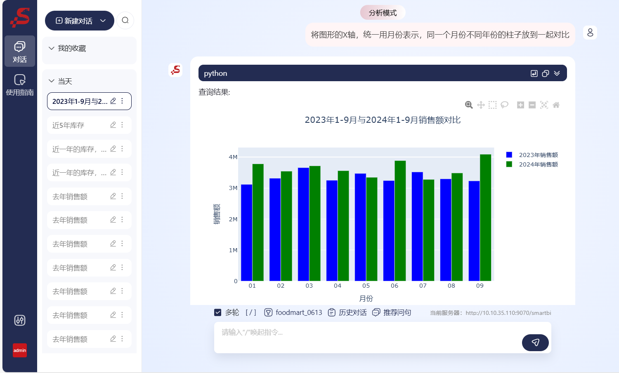Toggle 2023年销售额 series in legend
Viewport: 619px width, 373px height.
(x=532, y=155)
